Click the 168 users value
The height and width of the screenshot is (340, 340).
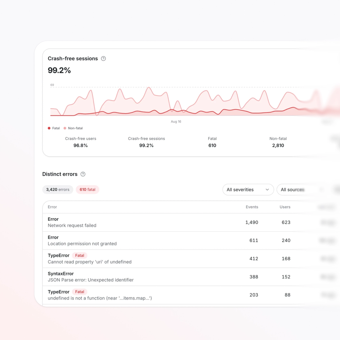click(286, 259)
